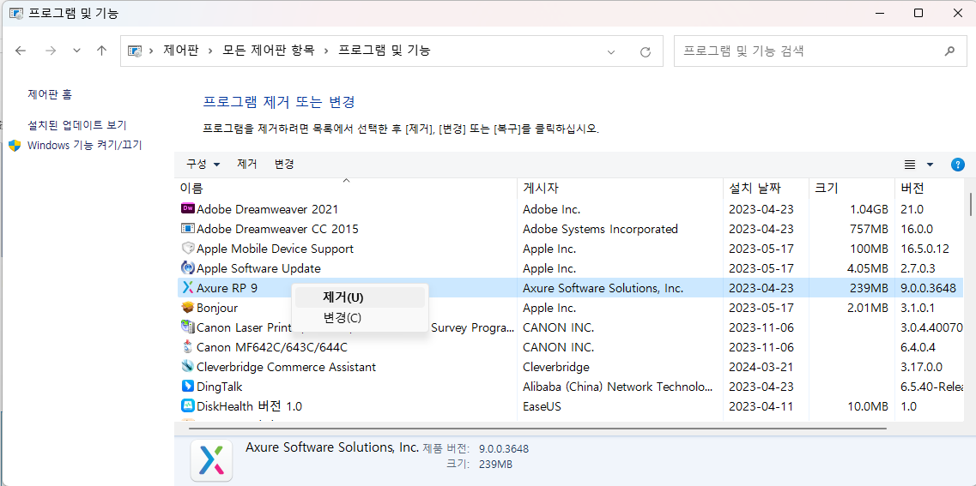
Task: Click the 1.04GB size cell
Action: [x=869, y=209]
